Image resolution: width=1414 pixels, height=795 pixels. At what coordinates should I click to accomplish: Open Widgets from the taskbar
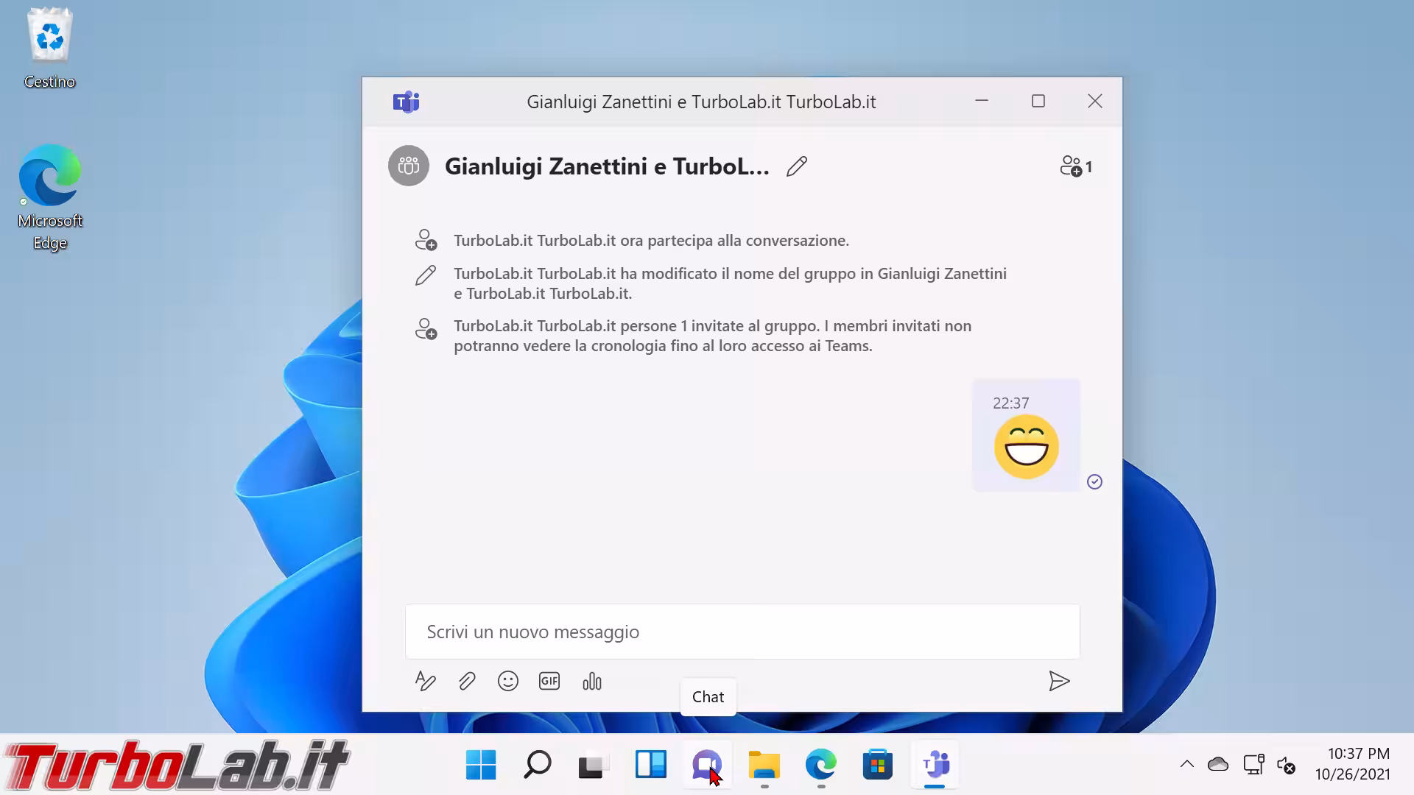650,765
